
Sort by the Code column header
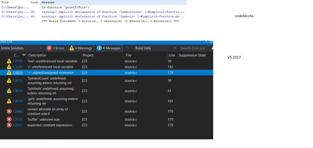(x=20, y=55)
